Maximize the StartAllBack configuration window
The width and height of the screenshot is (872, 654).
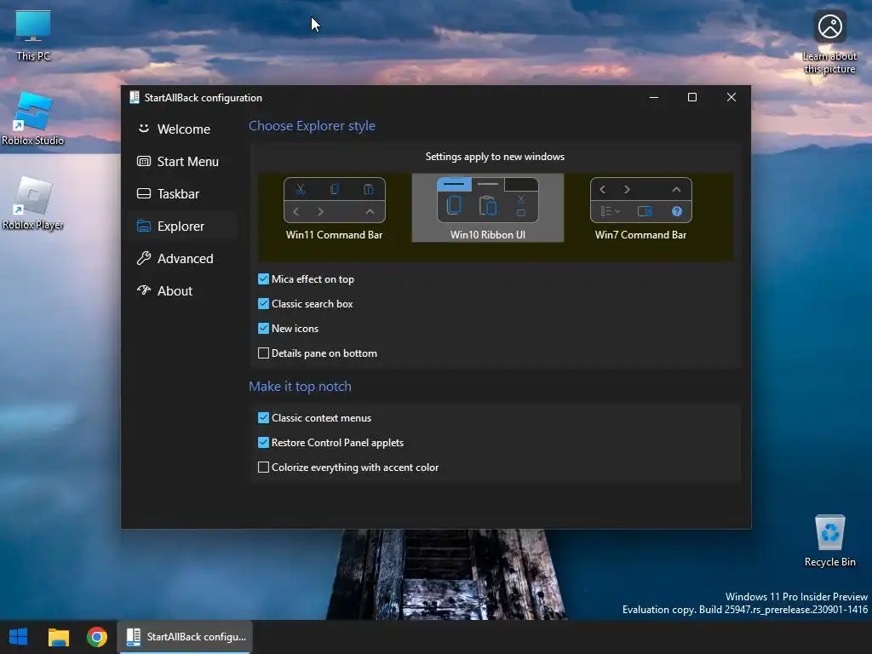pyautogui.click(x=692, y=97)
